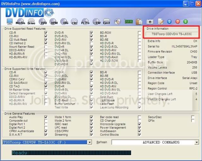Eject the disc with the Eject icon
202x161 pixels.
point(107,22)
